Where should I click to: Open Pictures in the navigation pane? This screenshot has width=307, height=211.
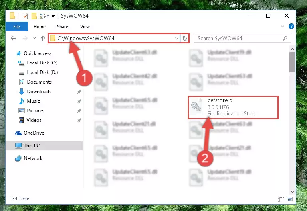click(36, 111)
